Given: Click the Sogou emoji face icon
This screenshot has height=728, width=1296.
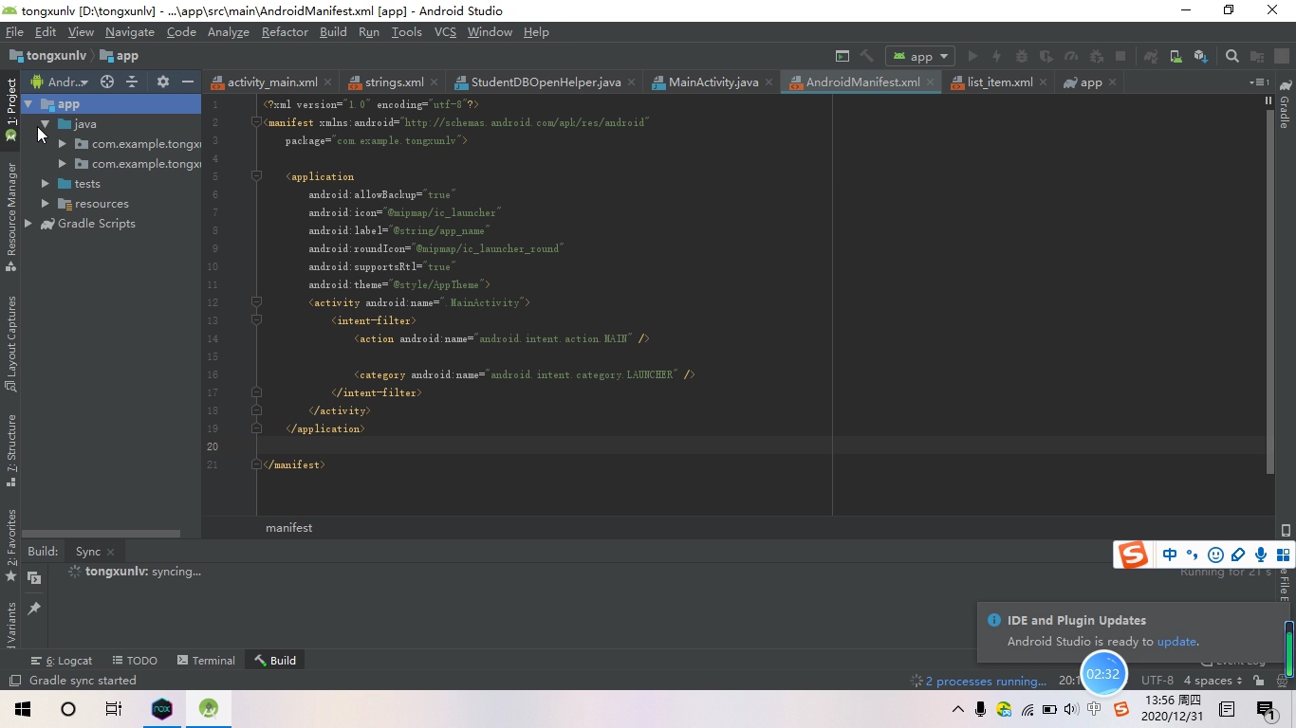Looking at the screenshot, I should 1215,555.
